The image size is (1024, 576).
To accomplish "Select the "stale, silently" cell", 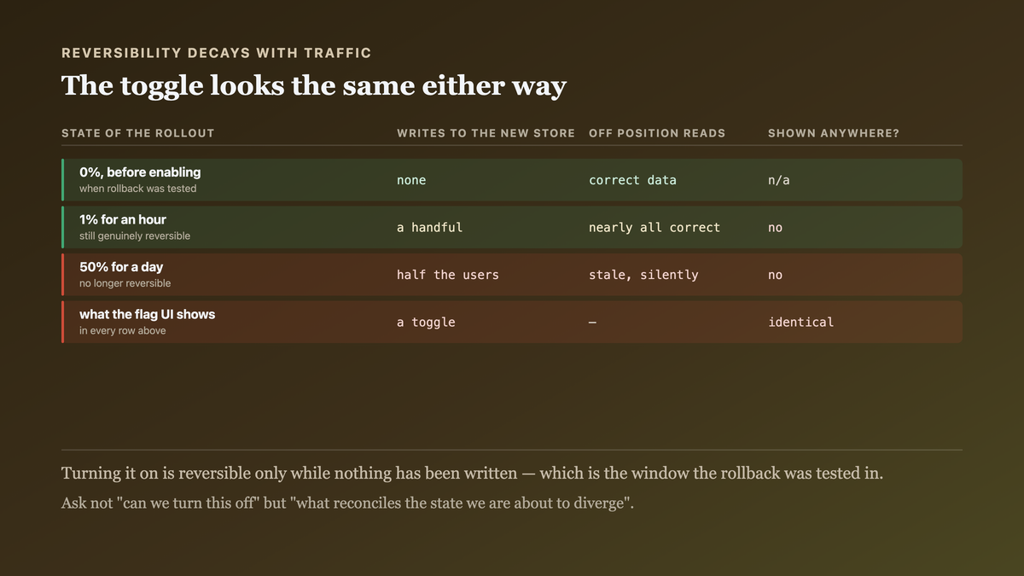I will pos(643,275).
